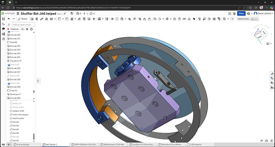Click the variable (x) tool icon

(x=184, y=19)
